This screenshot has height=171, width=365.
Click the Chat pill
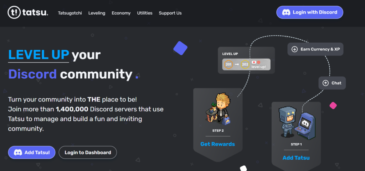332,83
